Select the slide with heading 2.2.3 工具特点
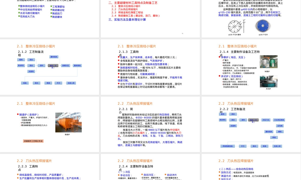This screenshot has width=301, height=180. [50, 167]
